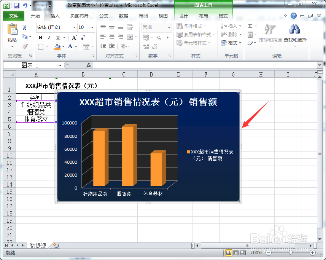Click the text Orientation icon
The height and width of the screenshot is (260, 326).
124,46
